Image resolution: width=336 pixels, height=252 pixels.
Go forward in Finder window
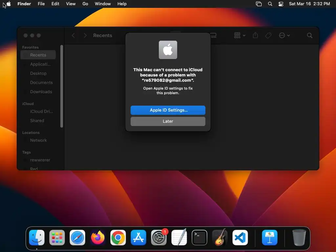click(x=85, y=35)
